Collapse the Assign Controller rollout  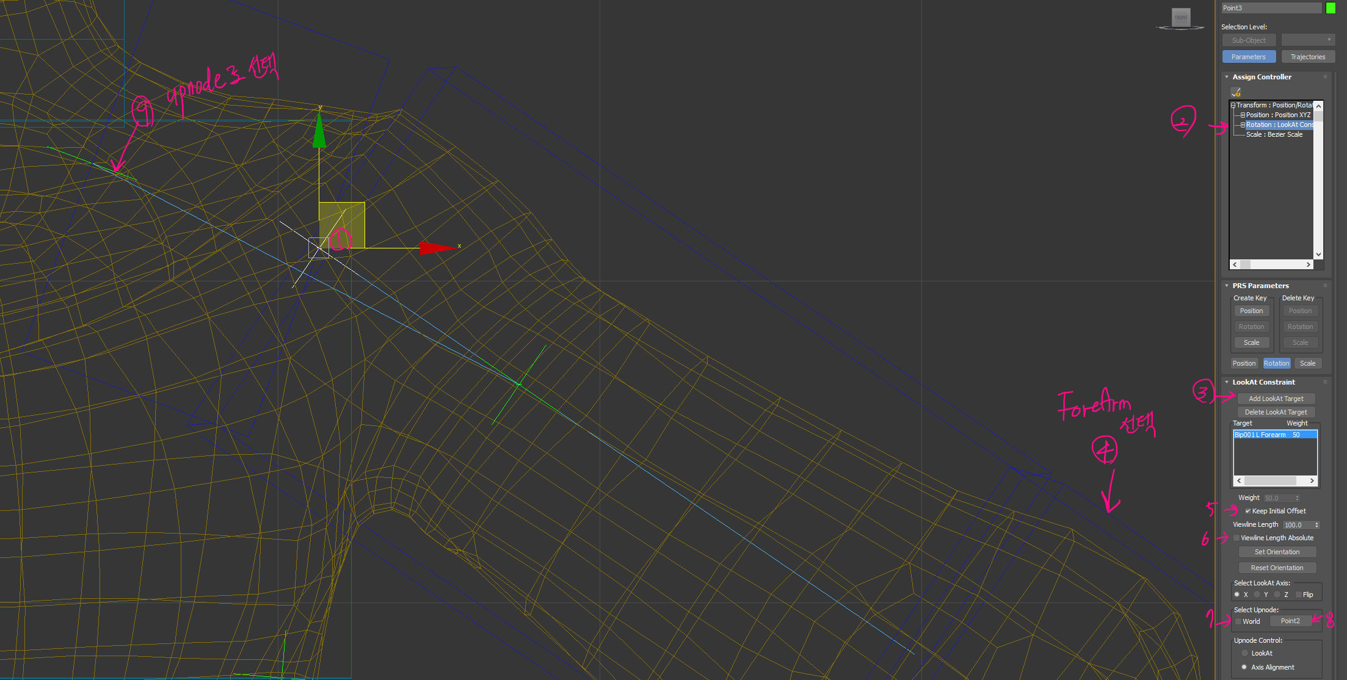pyautogui.click(x=1227, y=77)
